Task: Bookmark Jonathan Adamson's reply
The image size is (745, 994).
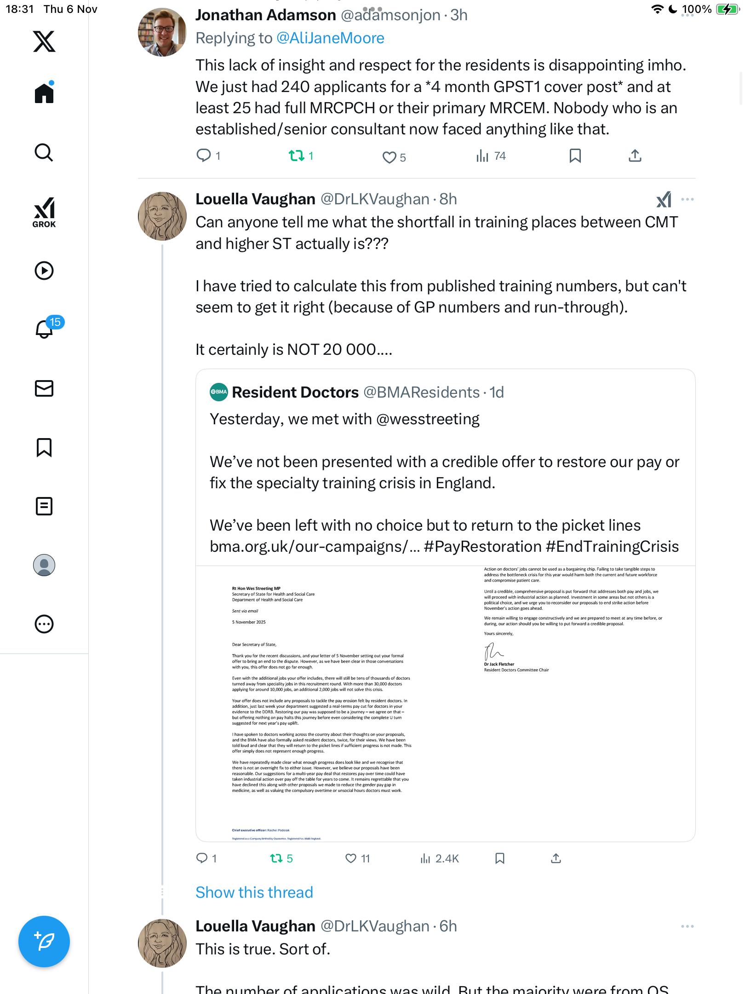Action: 575,156
